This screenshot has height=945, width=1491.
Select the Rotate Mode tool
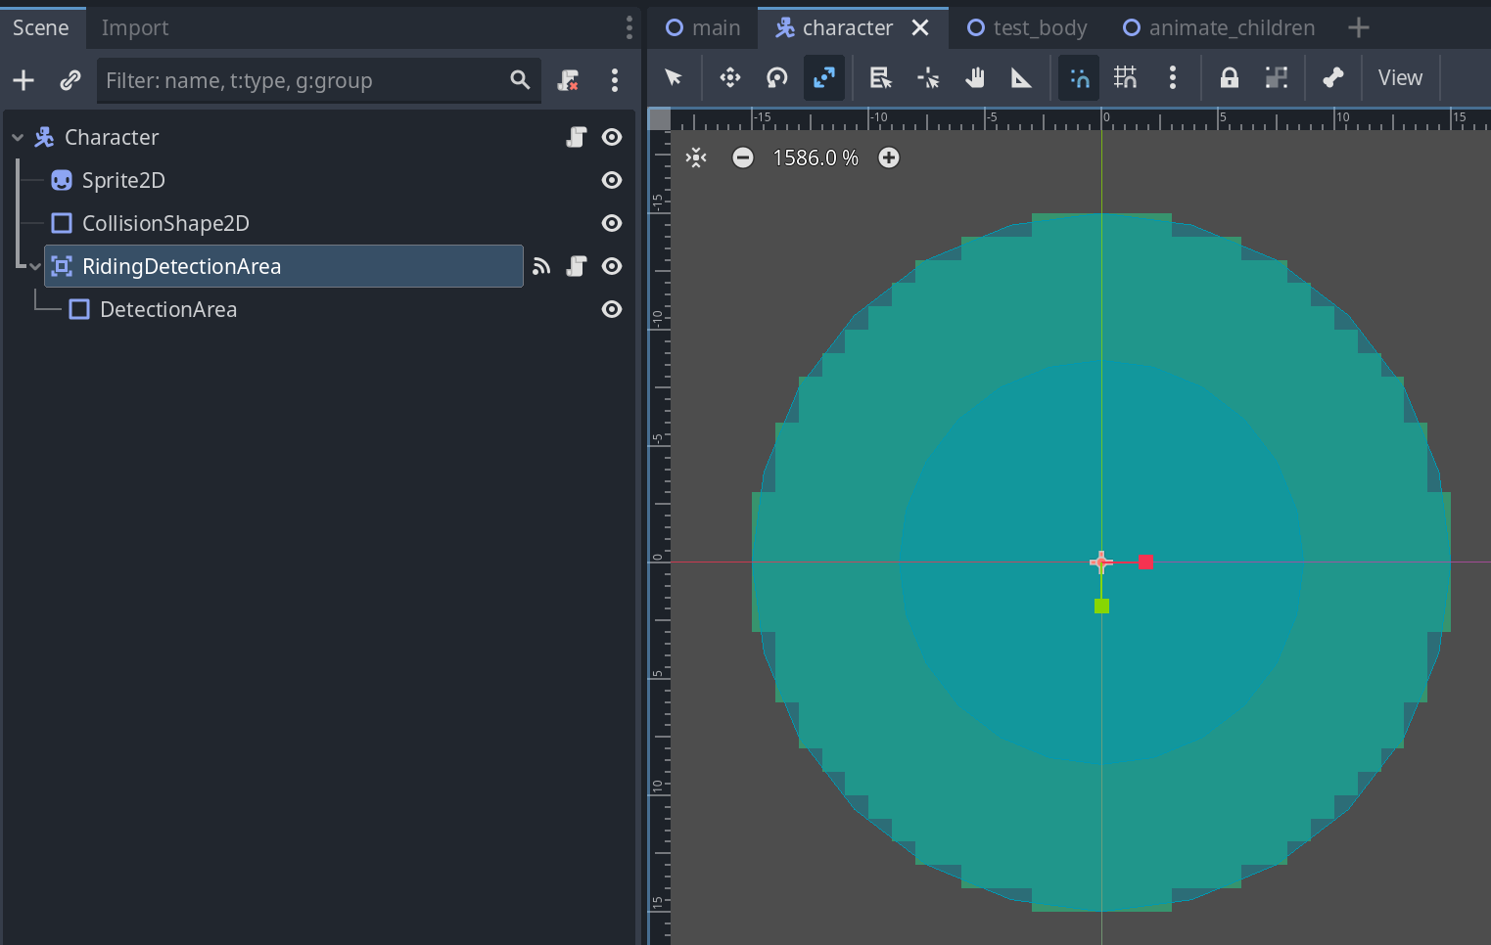coord(776,78)
